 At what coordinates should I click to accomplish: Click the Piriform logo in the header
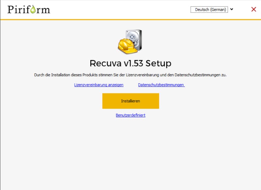click(29, 9)
